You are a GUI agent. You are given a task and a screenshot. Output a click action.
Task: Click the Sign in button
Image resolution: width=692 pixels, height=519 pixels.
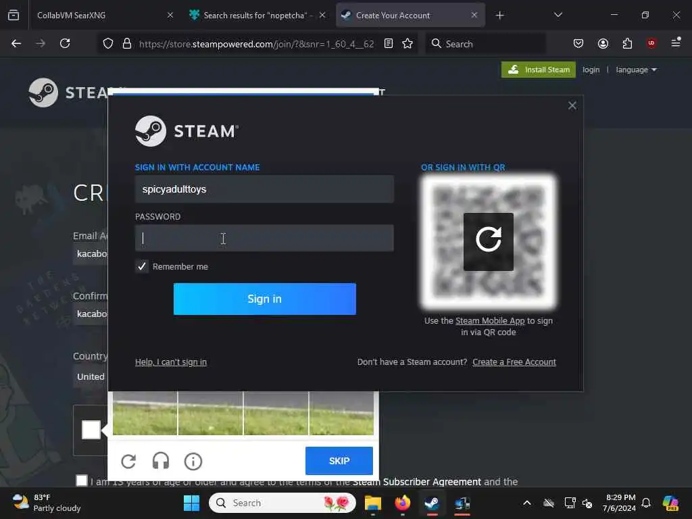[x=265, y=299]
